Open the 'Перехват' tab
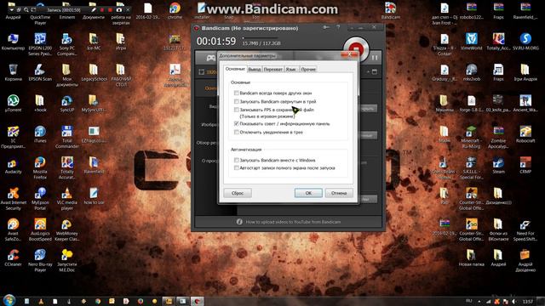This screenshot has width=545, height=306. pyautogui.click(x=273, y=70)
